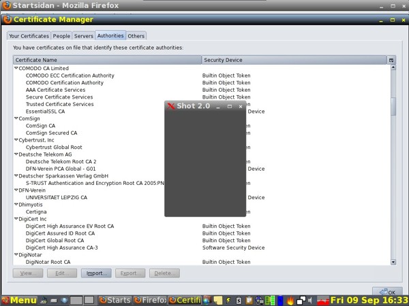
Task: Switch to the first desktop pager box
Action: 76,300
